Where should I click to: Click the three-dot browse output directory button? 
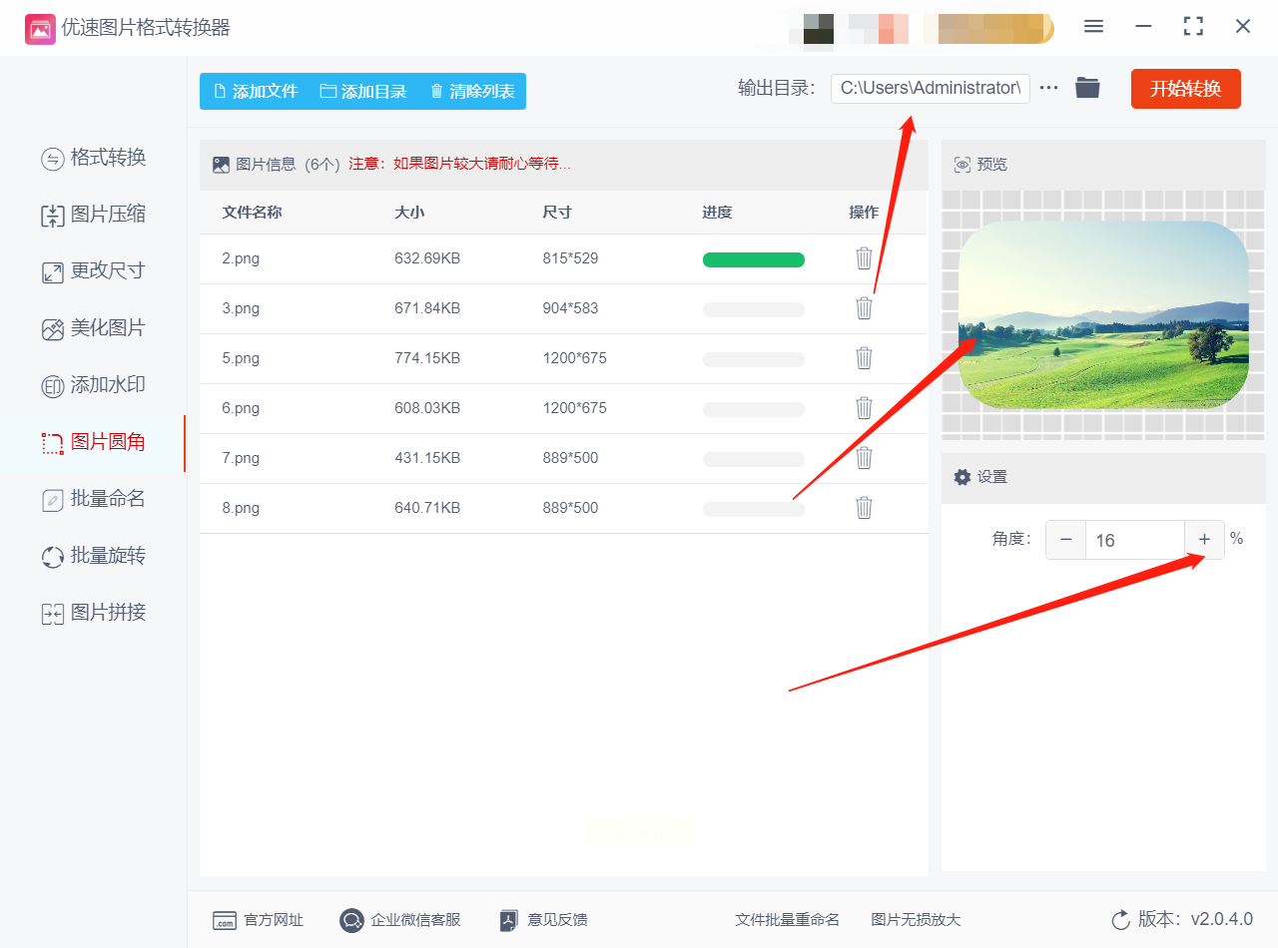tap(1048, 88)
